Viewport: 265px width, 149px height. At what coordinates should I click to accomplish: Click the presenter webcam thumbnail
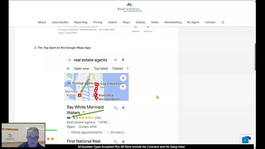(x=23, y=135)
